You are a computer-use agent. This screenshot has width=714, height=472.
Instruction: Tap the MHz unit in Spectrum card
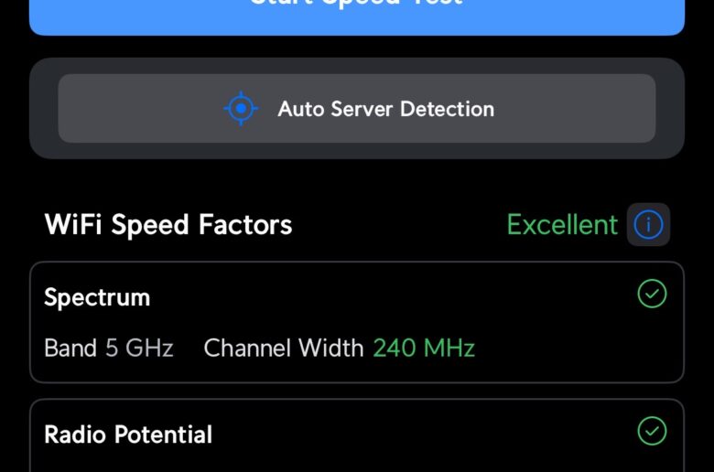click(449, 348)
